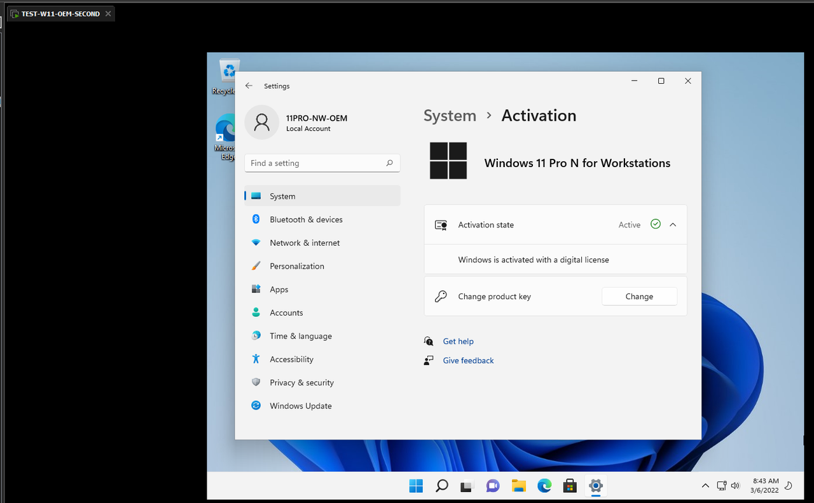This screenshot has height=503, width=814.
Task: Click the Wi-Fi network icon in sidebar
Action: (x=256, y=243)
